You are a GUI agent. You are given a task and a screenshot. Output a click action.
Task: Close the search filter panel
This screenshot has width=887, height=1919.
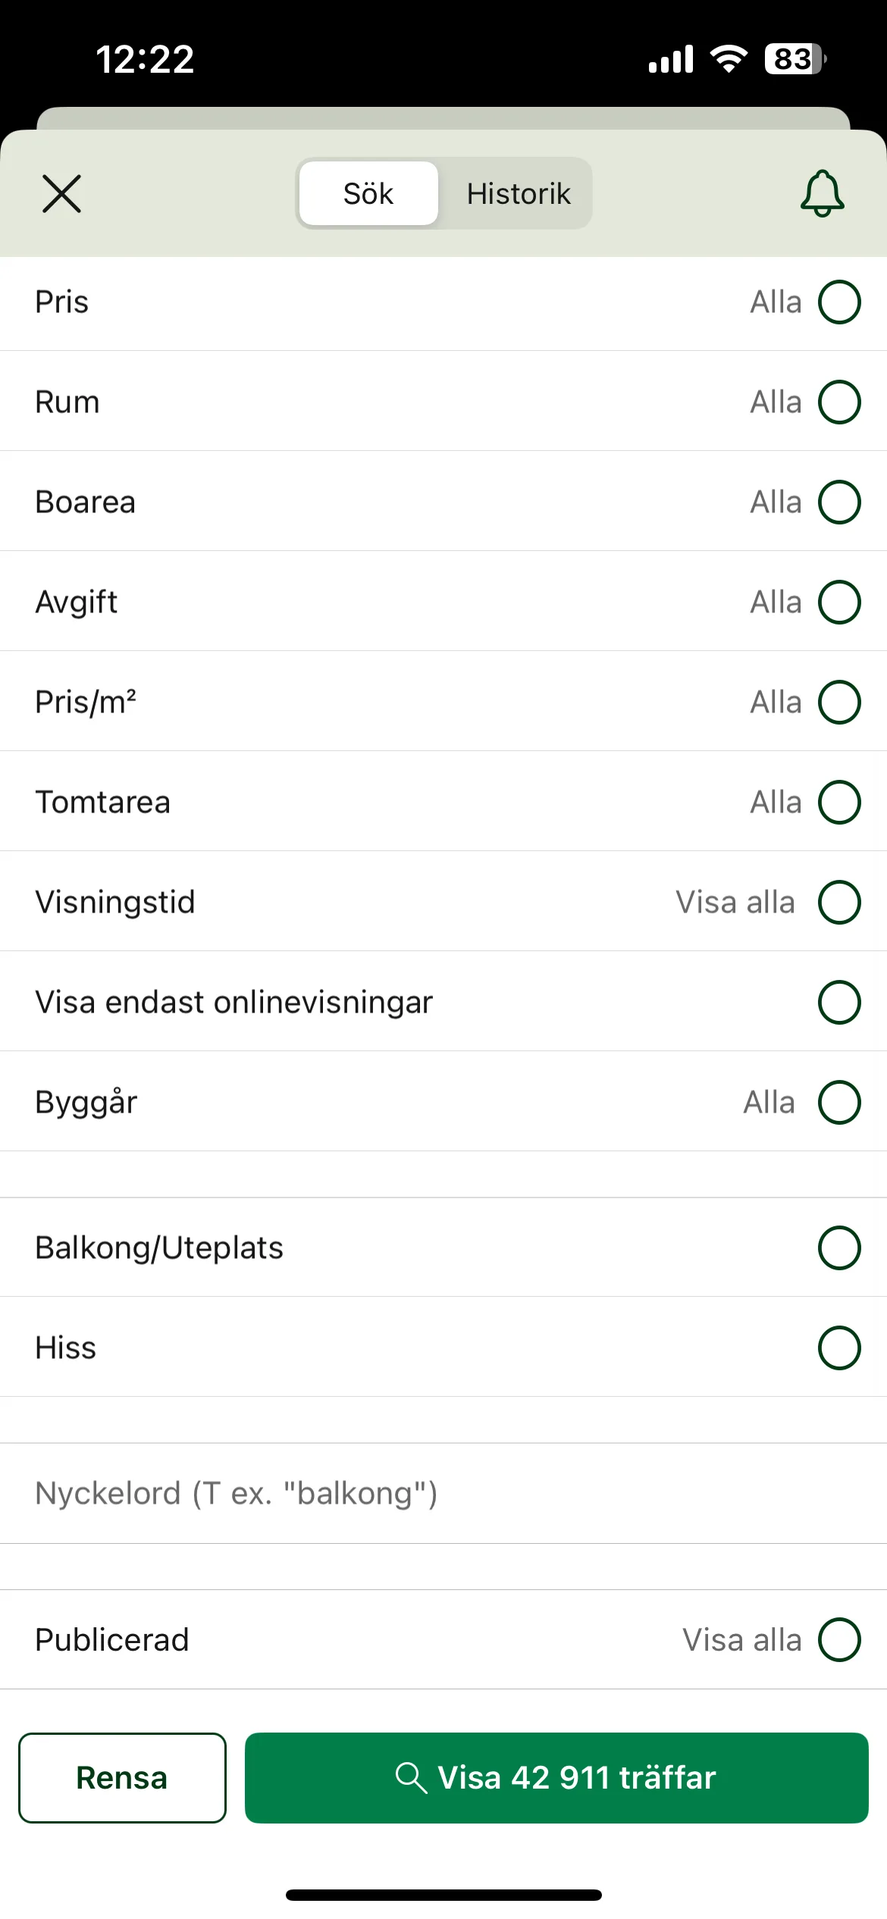tap(61, 193)
